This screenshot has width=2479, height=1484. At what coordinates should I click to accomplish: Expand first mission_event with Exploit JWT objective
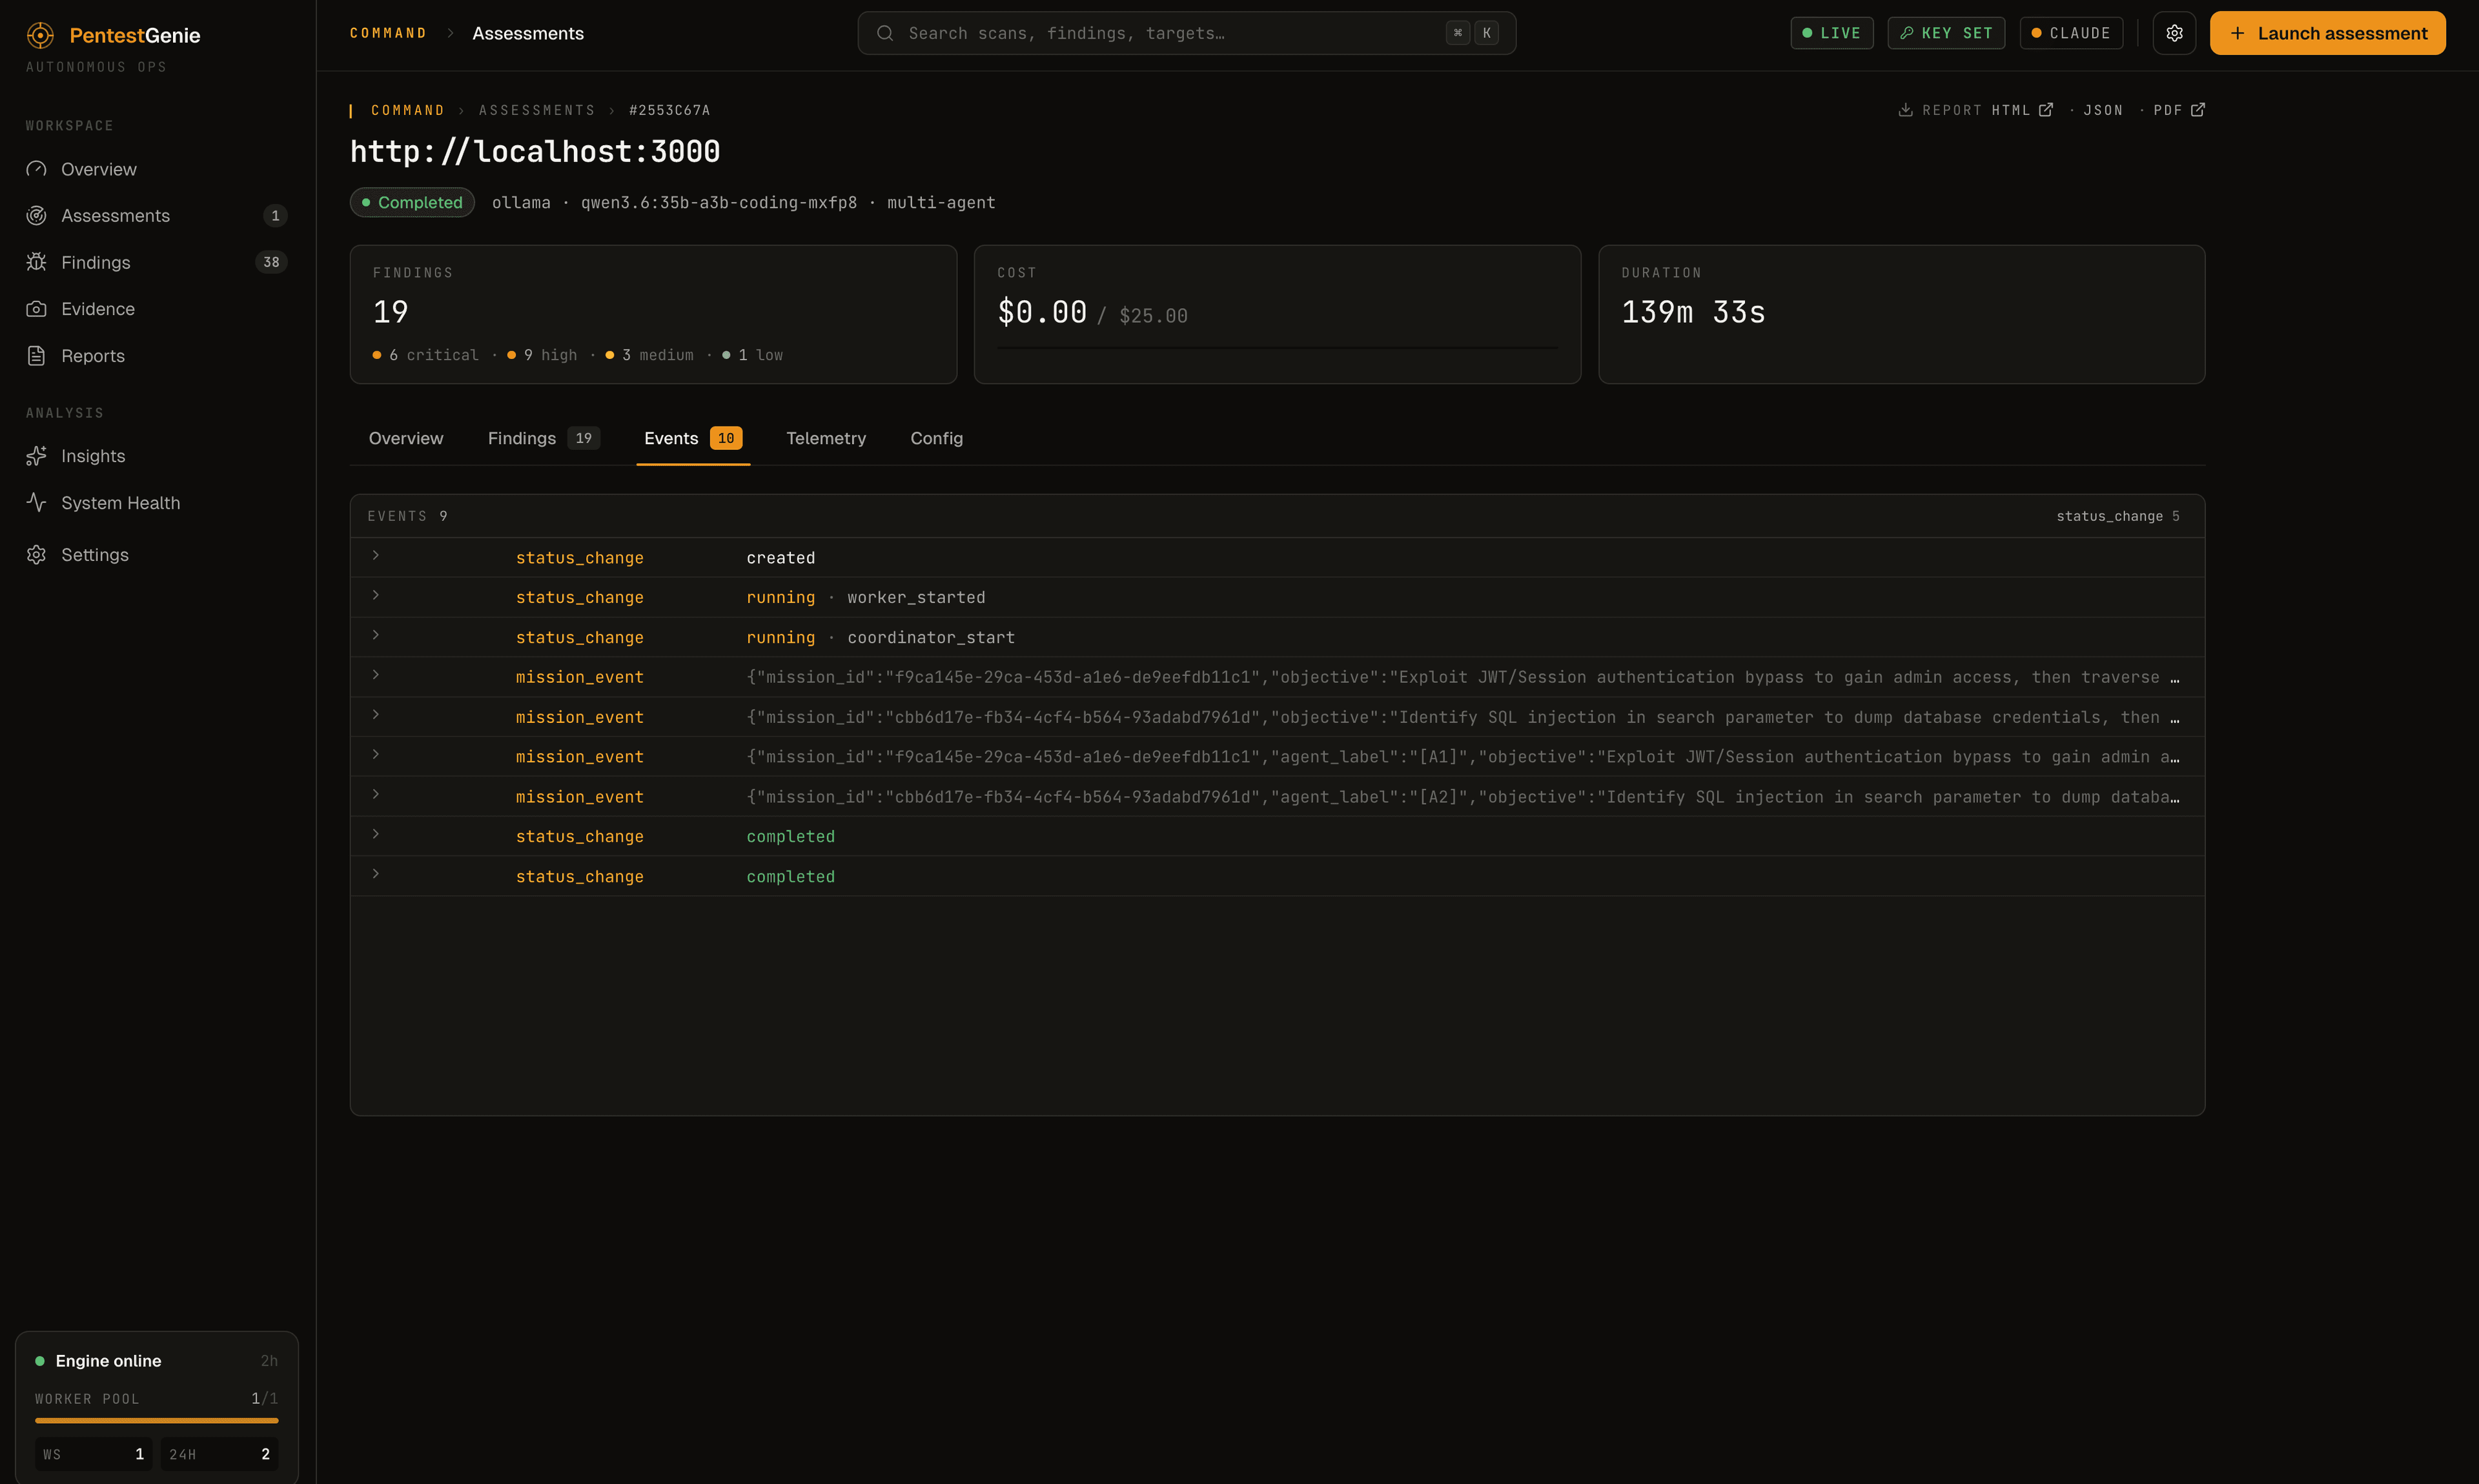tap(376, 675)
